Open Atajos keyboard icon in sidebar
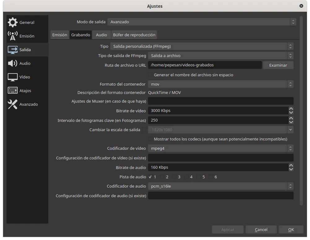The image size is (310, 240). [x=13, y=91]
